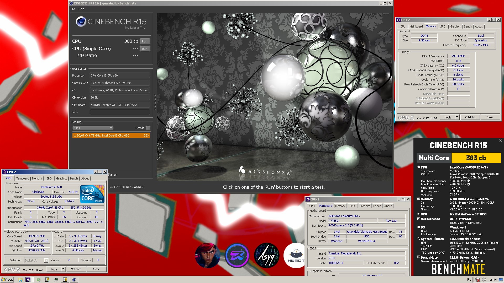The width and height of the screenshot is (504, 283).
Task: Open the File menu in Cinebench
Action: click(73, 9)
